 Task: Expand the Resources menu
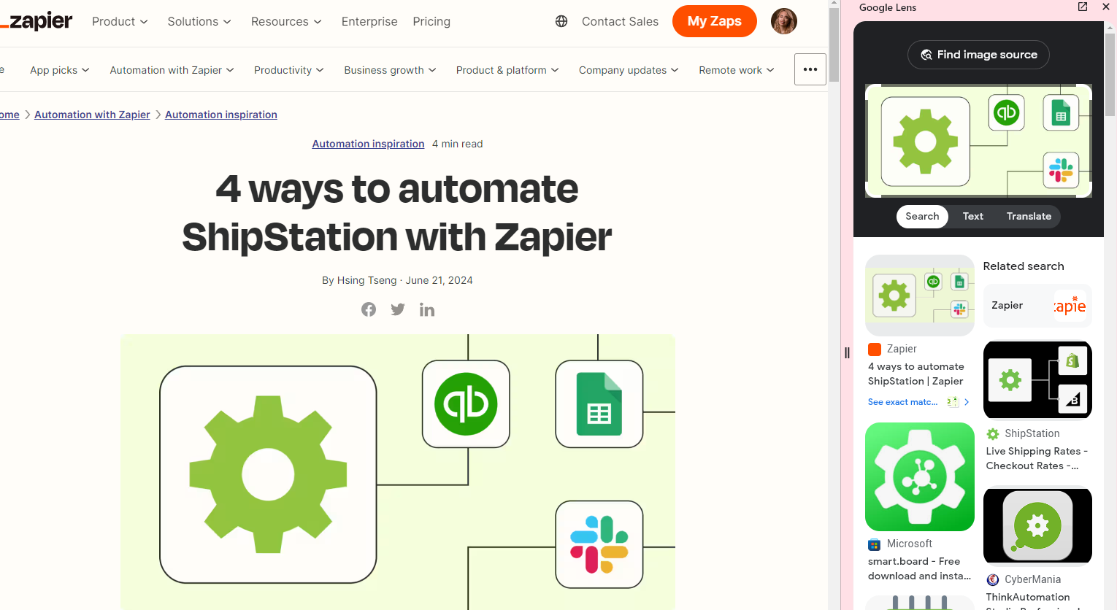[286, 21]
